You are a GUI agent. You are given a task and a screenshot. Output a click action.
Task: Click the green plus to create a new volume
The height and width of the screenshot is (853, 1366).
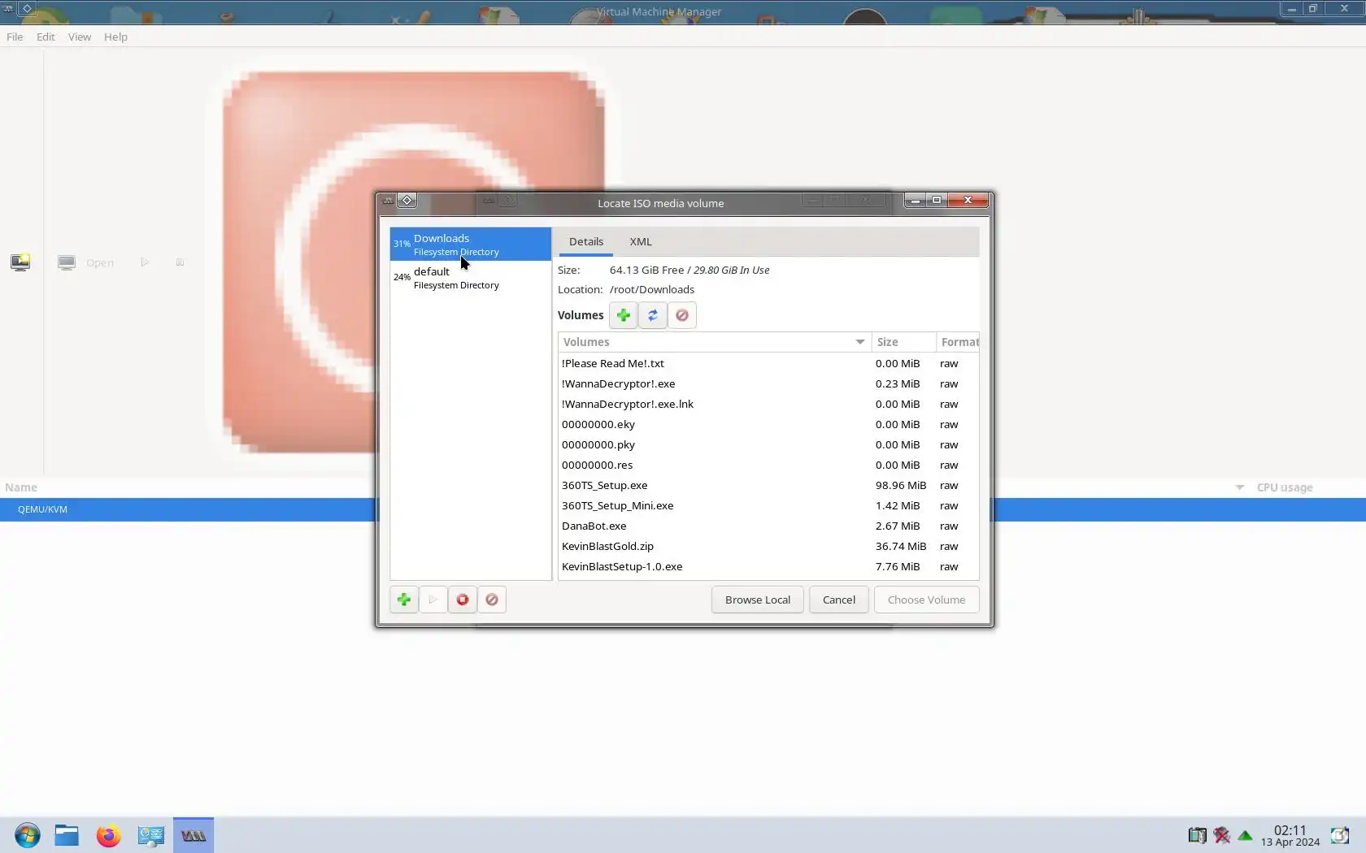[624, 315]
